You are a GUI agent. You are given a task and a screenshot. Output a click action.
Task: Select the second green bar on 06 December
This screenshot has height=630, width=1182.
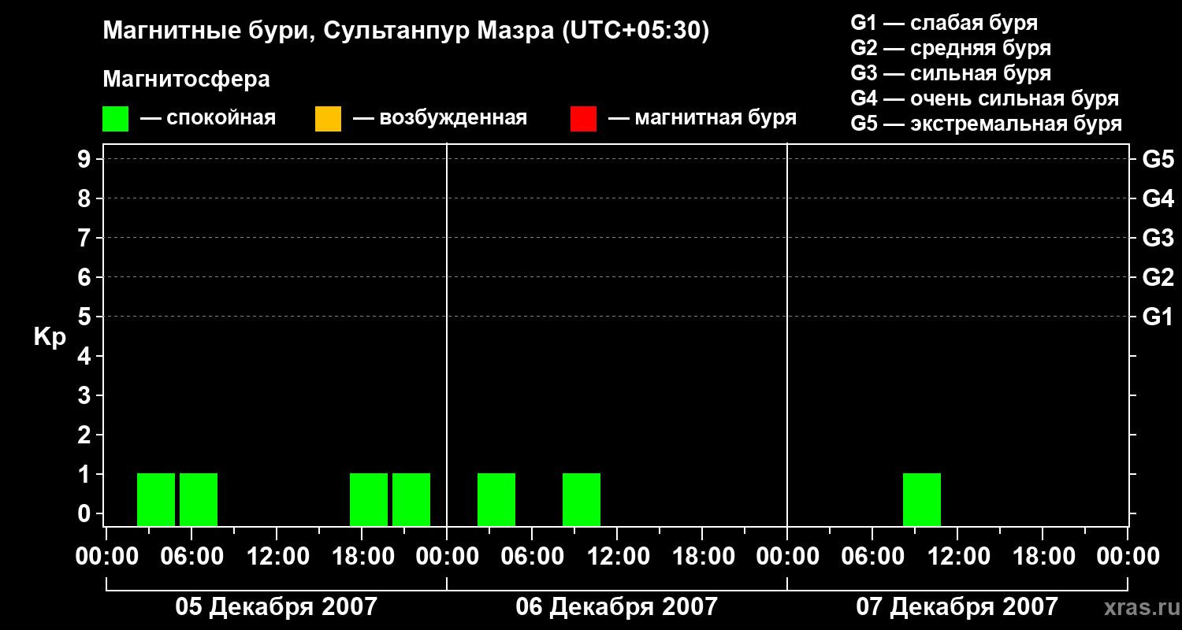582,499
